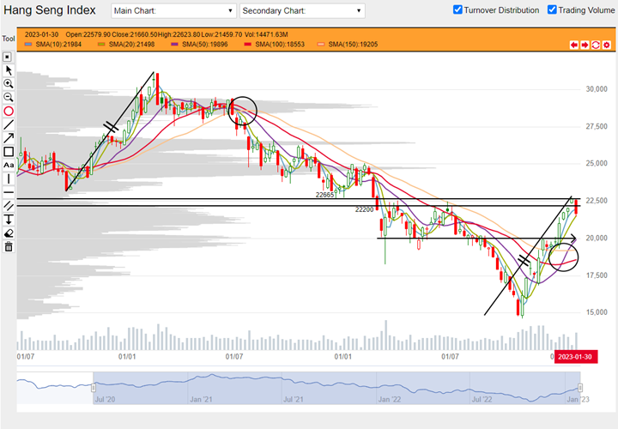Select the T-shaped measure tool
618x429 pixels.
[9, 220]
